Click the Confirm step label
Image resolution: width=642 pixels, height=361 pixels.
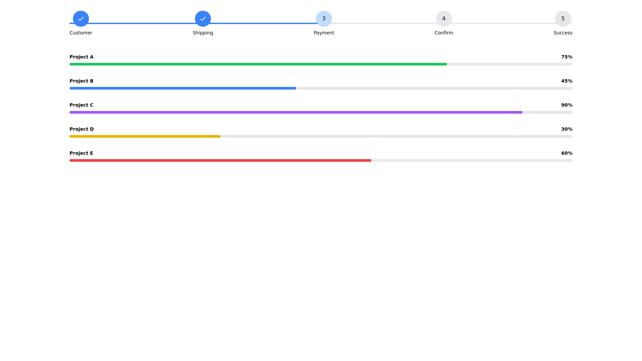(x=444, y=33)
